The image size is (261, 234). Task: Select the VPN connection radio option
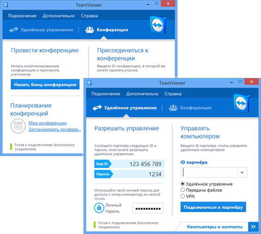[x=182, y=196]
